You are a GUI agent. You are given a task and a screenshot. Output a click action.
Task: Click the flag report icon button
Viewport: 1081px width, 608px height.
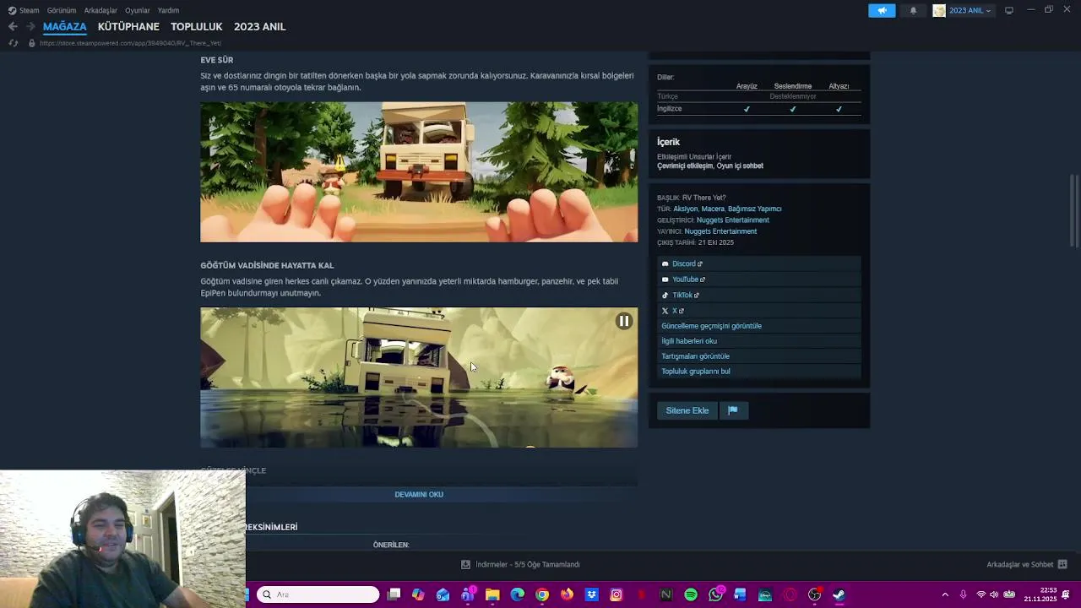[733, 410]
